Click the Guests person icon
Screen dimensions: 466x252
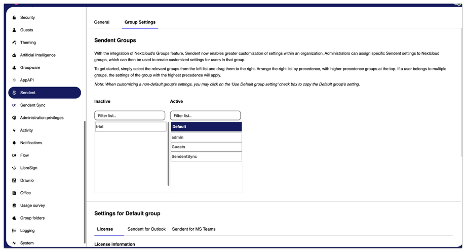[14, 30]
